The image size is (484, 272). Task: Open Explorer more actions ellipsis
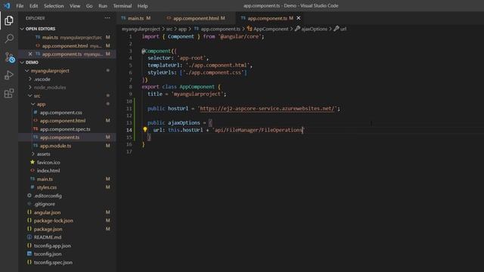[x=107, y=18]
